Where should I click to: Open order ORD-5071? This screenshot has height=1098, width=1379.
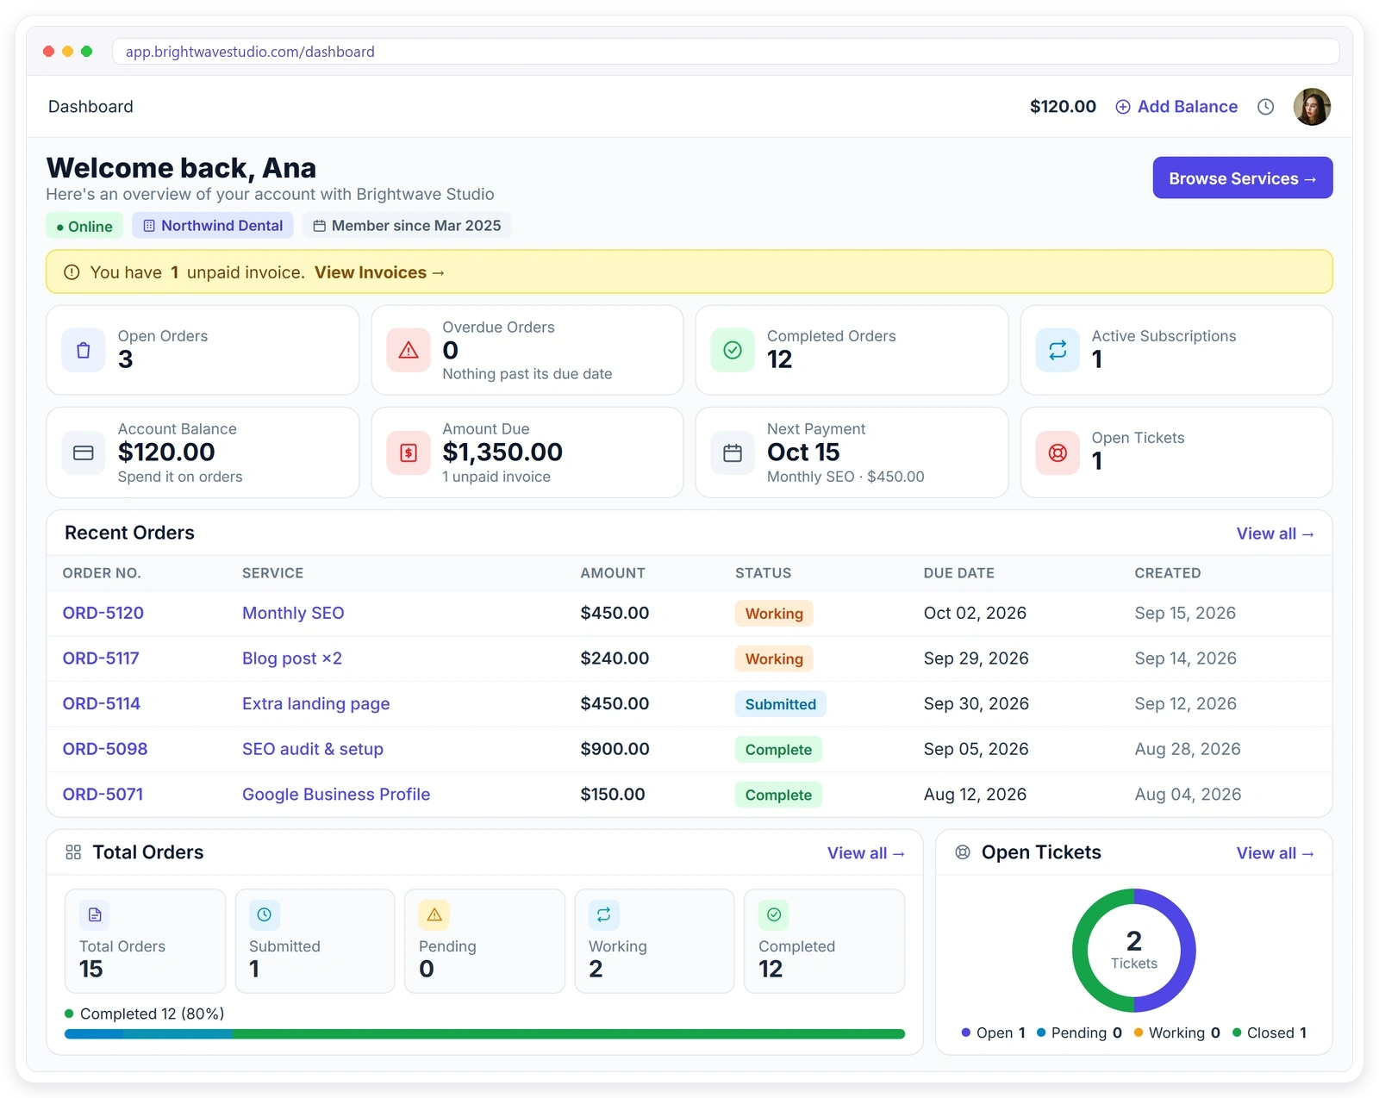pyautogui.click(x=103, y=794)
